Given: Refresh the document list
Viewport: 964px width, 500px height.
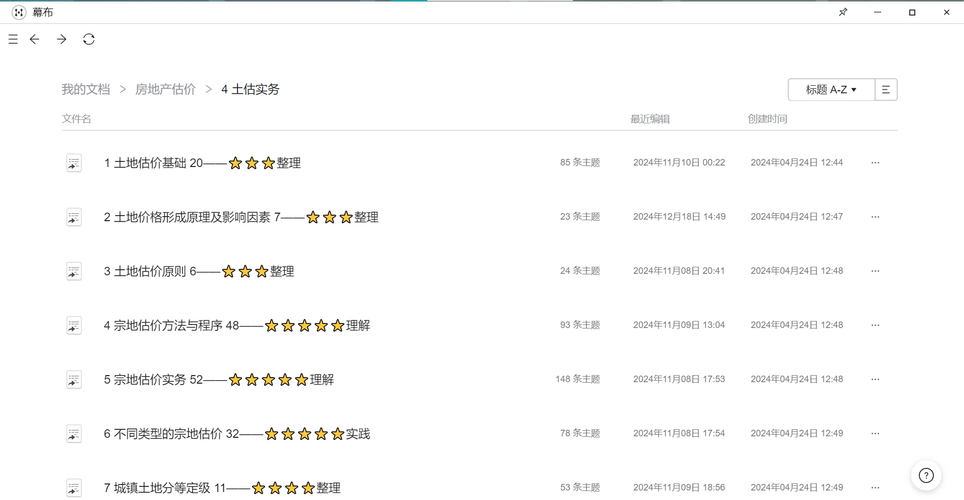Looking at the screenshot, I should pos(89,39).
